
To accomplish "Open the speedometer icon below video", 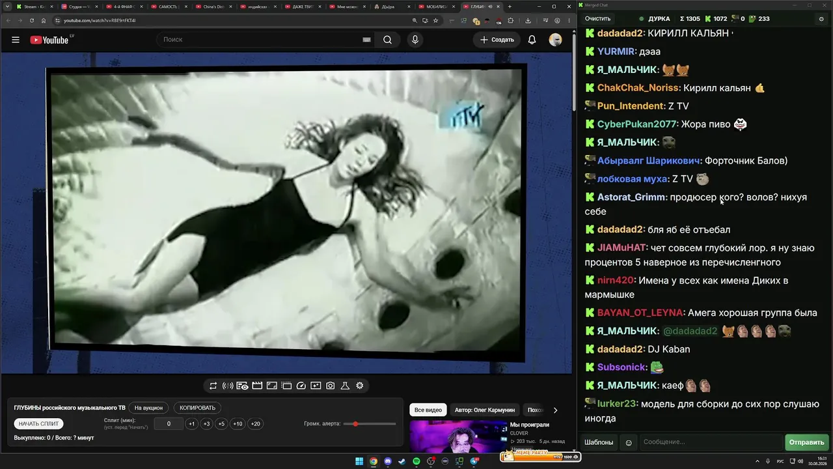I will click(301, 386).
